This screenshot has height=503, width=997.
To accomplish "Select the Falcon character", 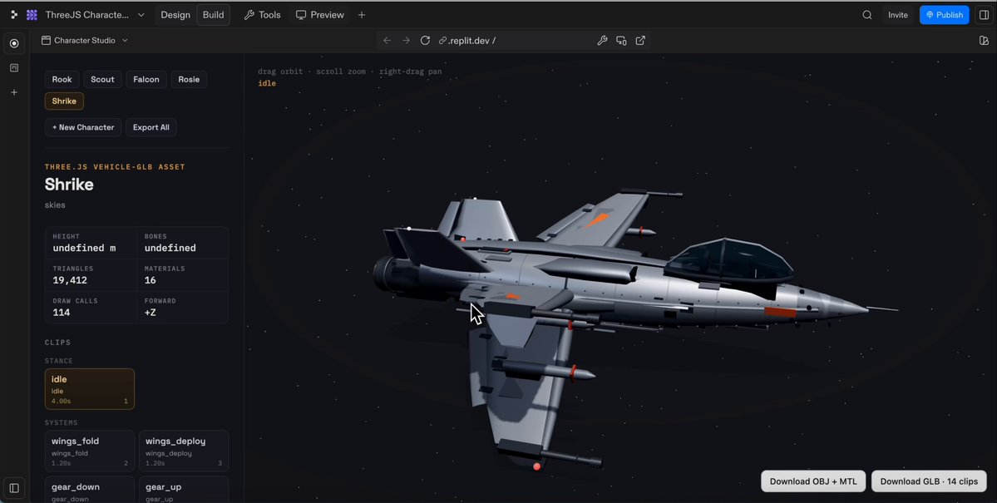I will coord(146,80).
